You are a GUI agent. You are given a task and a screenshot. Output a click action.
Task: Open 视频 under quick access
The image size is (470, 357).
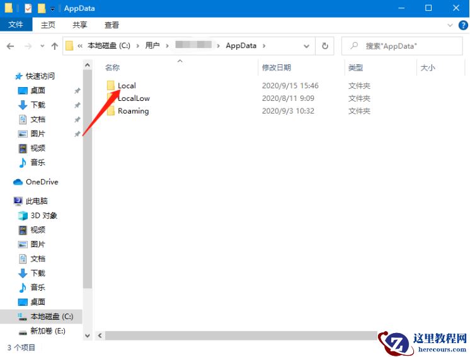point(38,148)
